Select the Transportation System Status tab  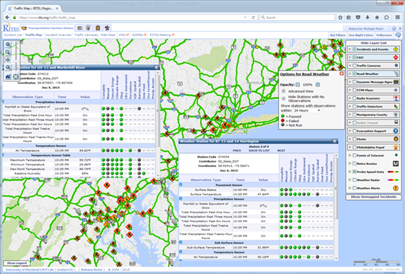[47, 28]
